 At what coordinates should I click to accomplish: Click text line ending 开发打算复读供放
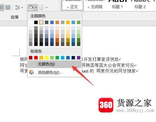point(101,59)
